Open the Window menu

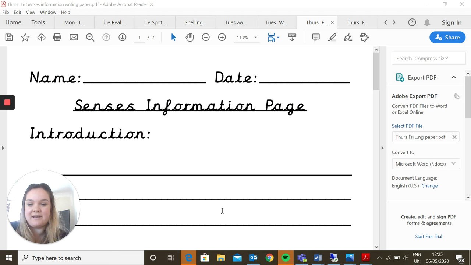[48, 12]
